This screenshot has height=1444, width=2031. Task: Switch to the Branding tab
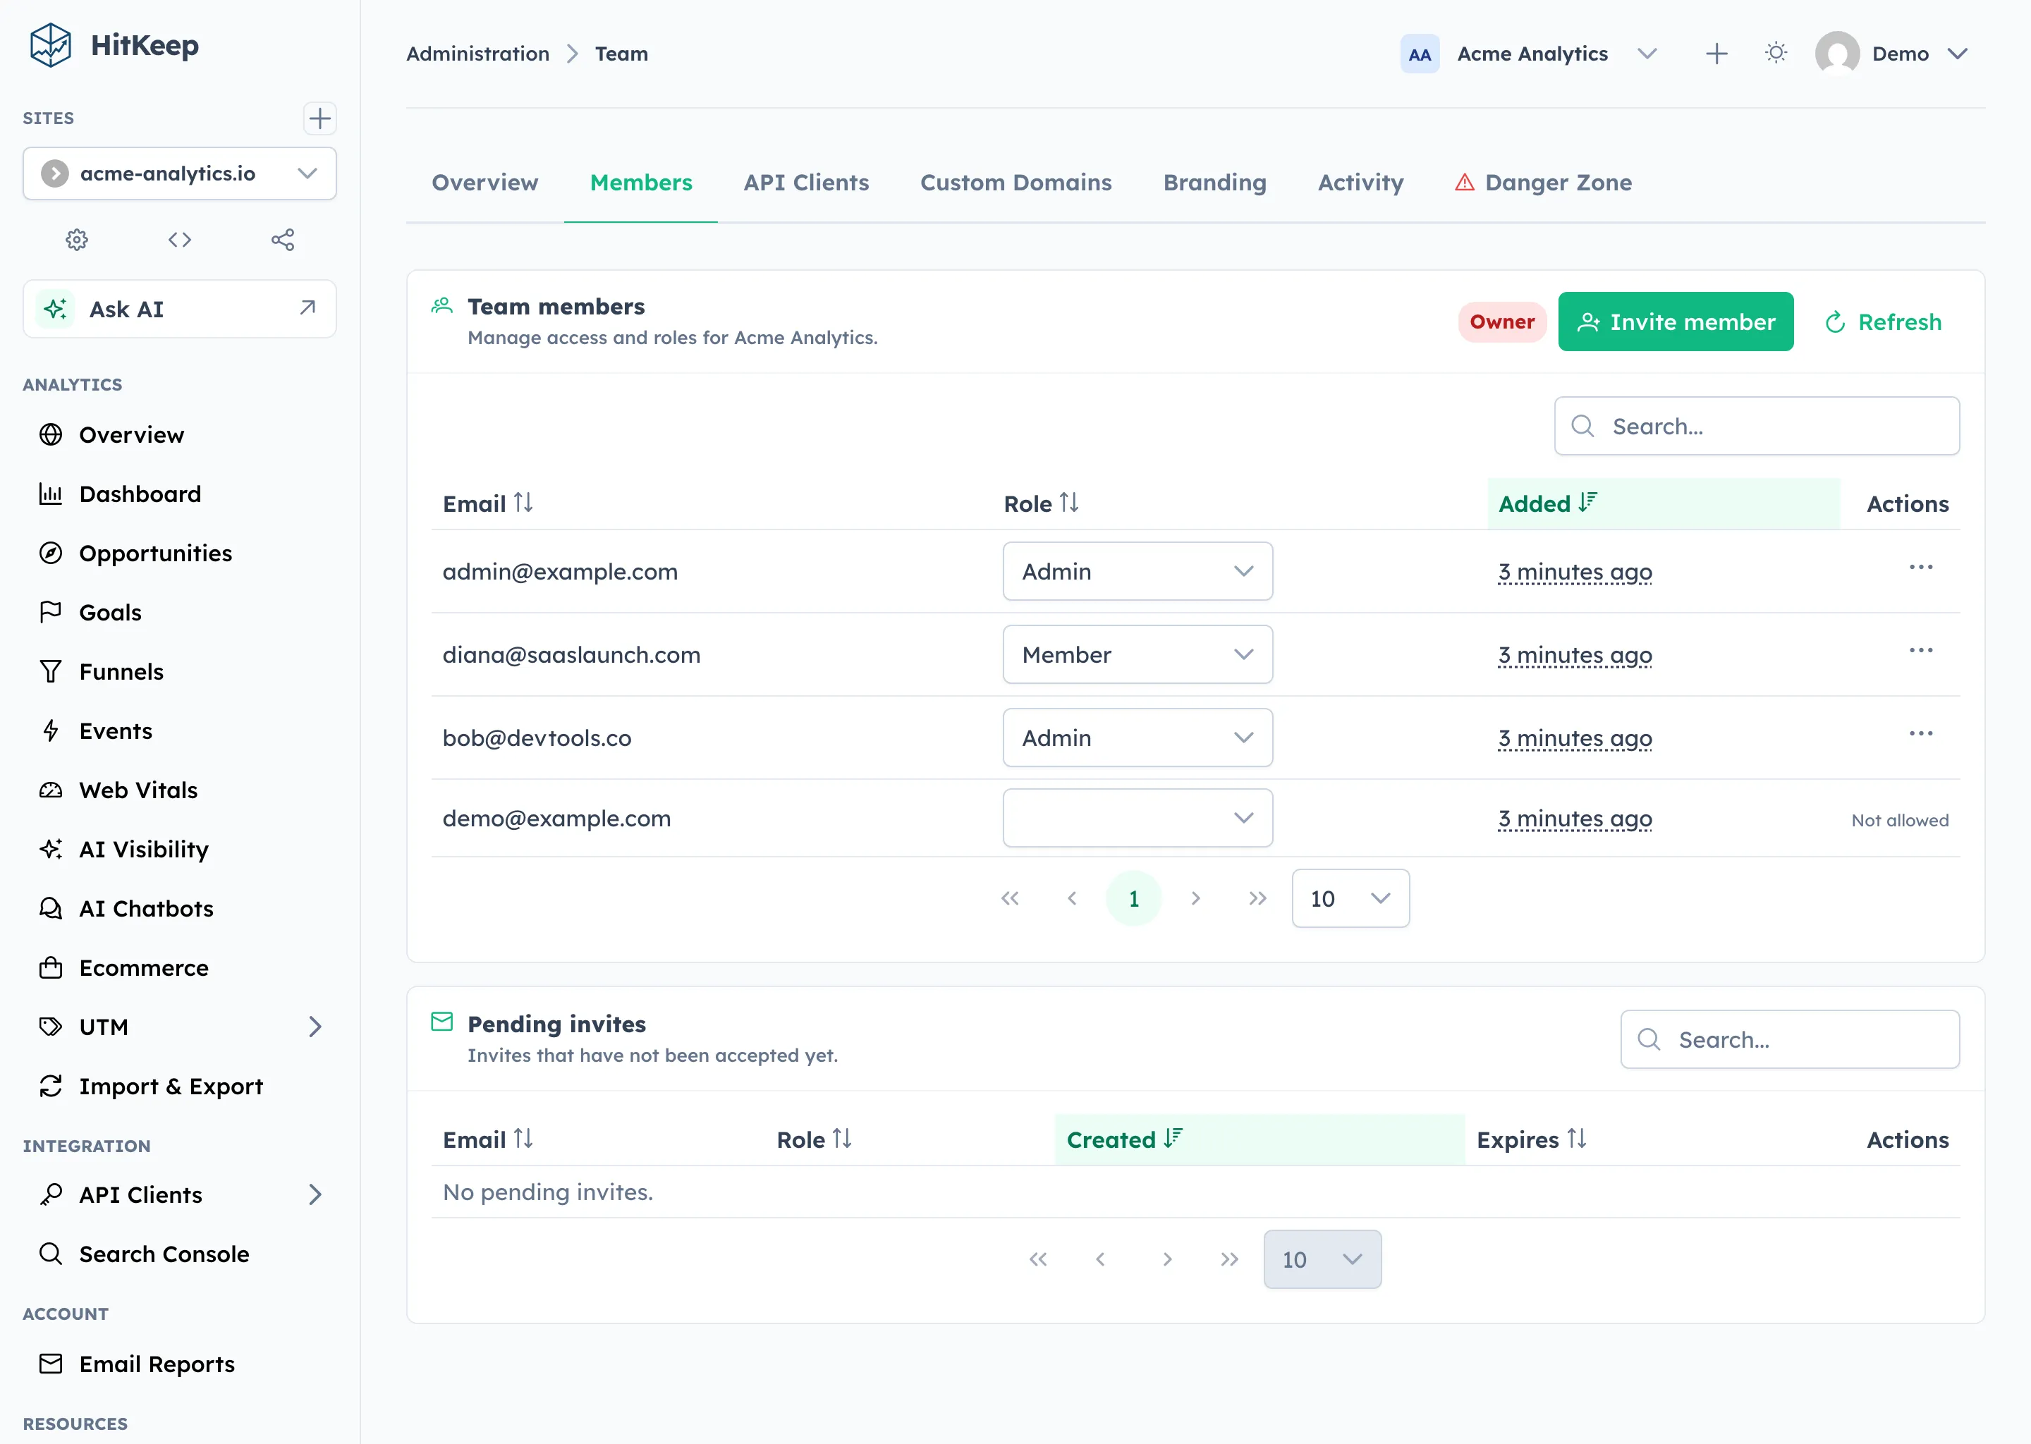point(1214,183)
